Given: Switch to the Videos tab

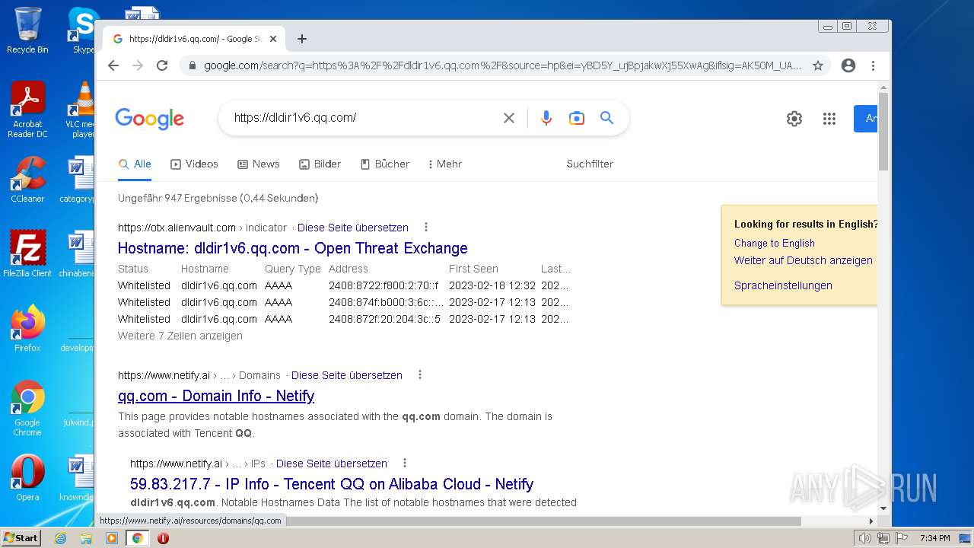Looking at the screenshot, I should (194, 164).
